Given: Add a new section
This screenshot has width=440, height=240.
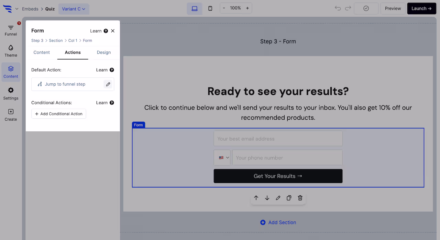Looking at the screenshot, I should point(278,223).
